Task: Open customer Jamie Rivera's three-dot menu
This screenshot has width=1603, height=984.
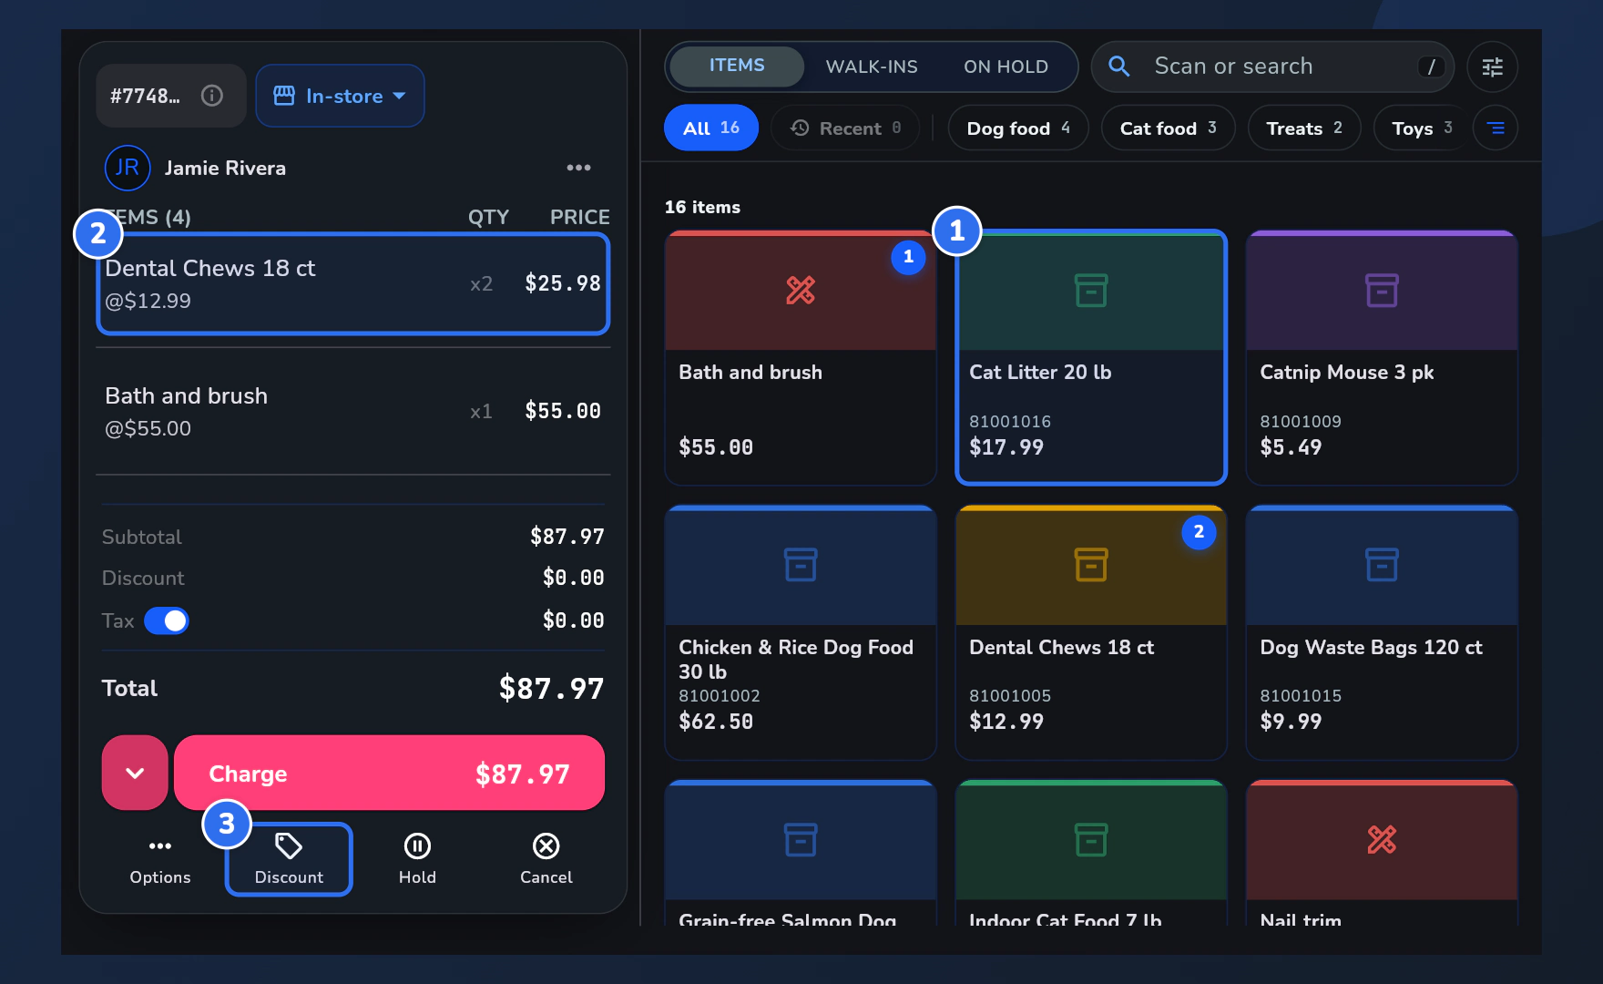Action: click(x=578, y=168)
